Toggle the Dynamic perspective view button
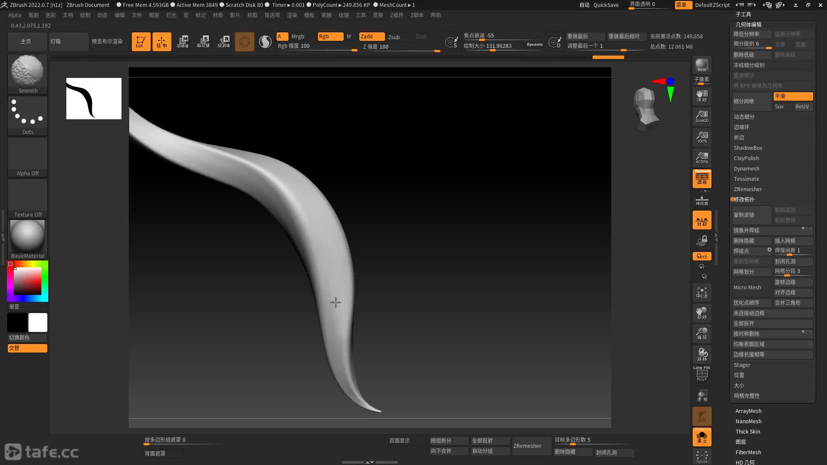This screenshot has height=465, width=827. (702, 178)
